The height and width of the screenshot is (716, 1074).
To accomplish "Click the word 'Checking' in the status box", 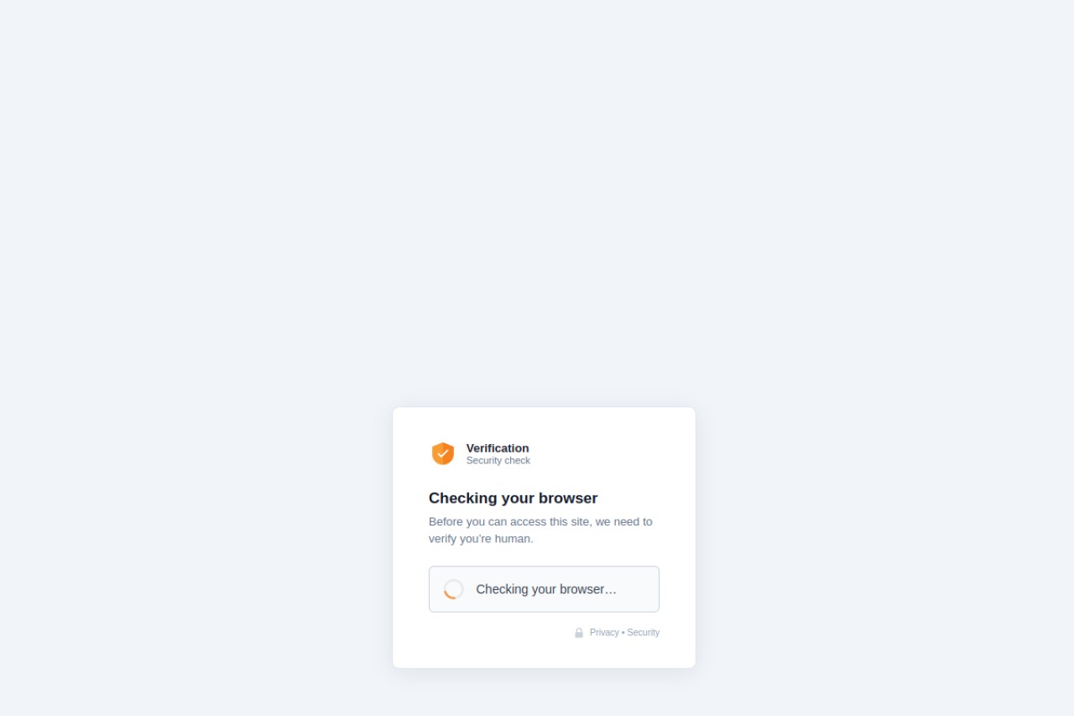I will (x=502, y=589).
